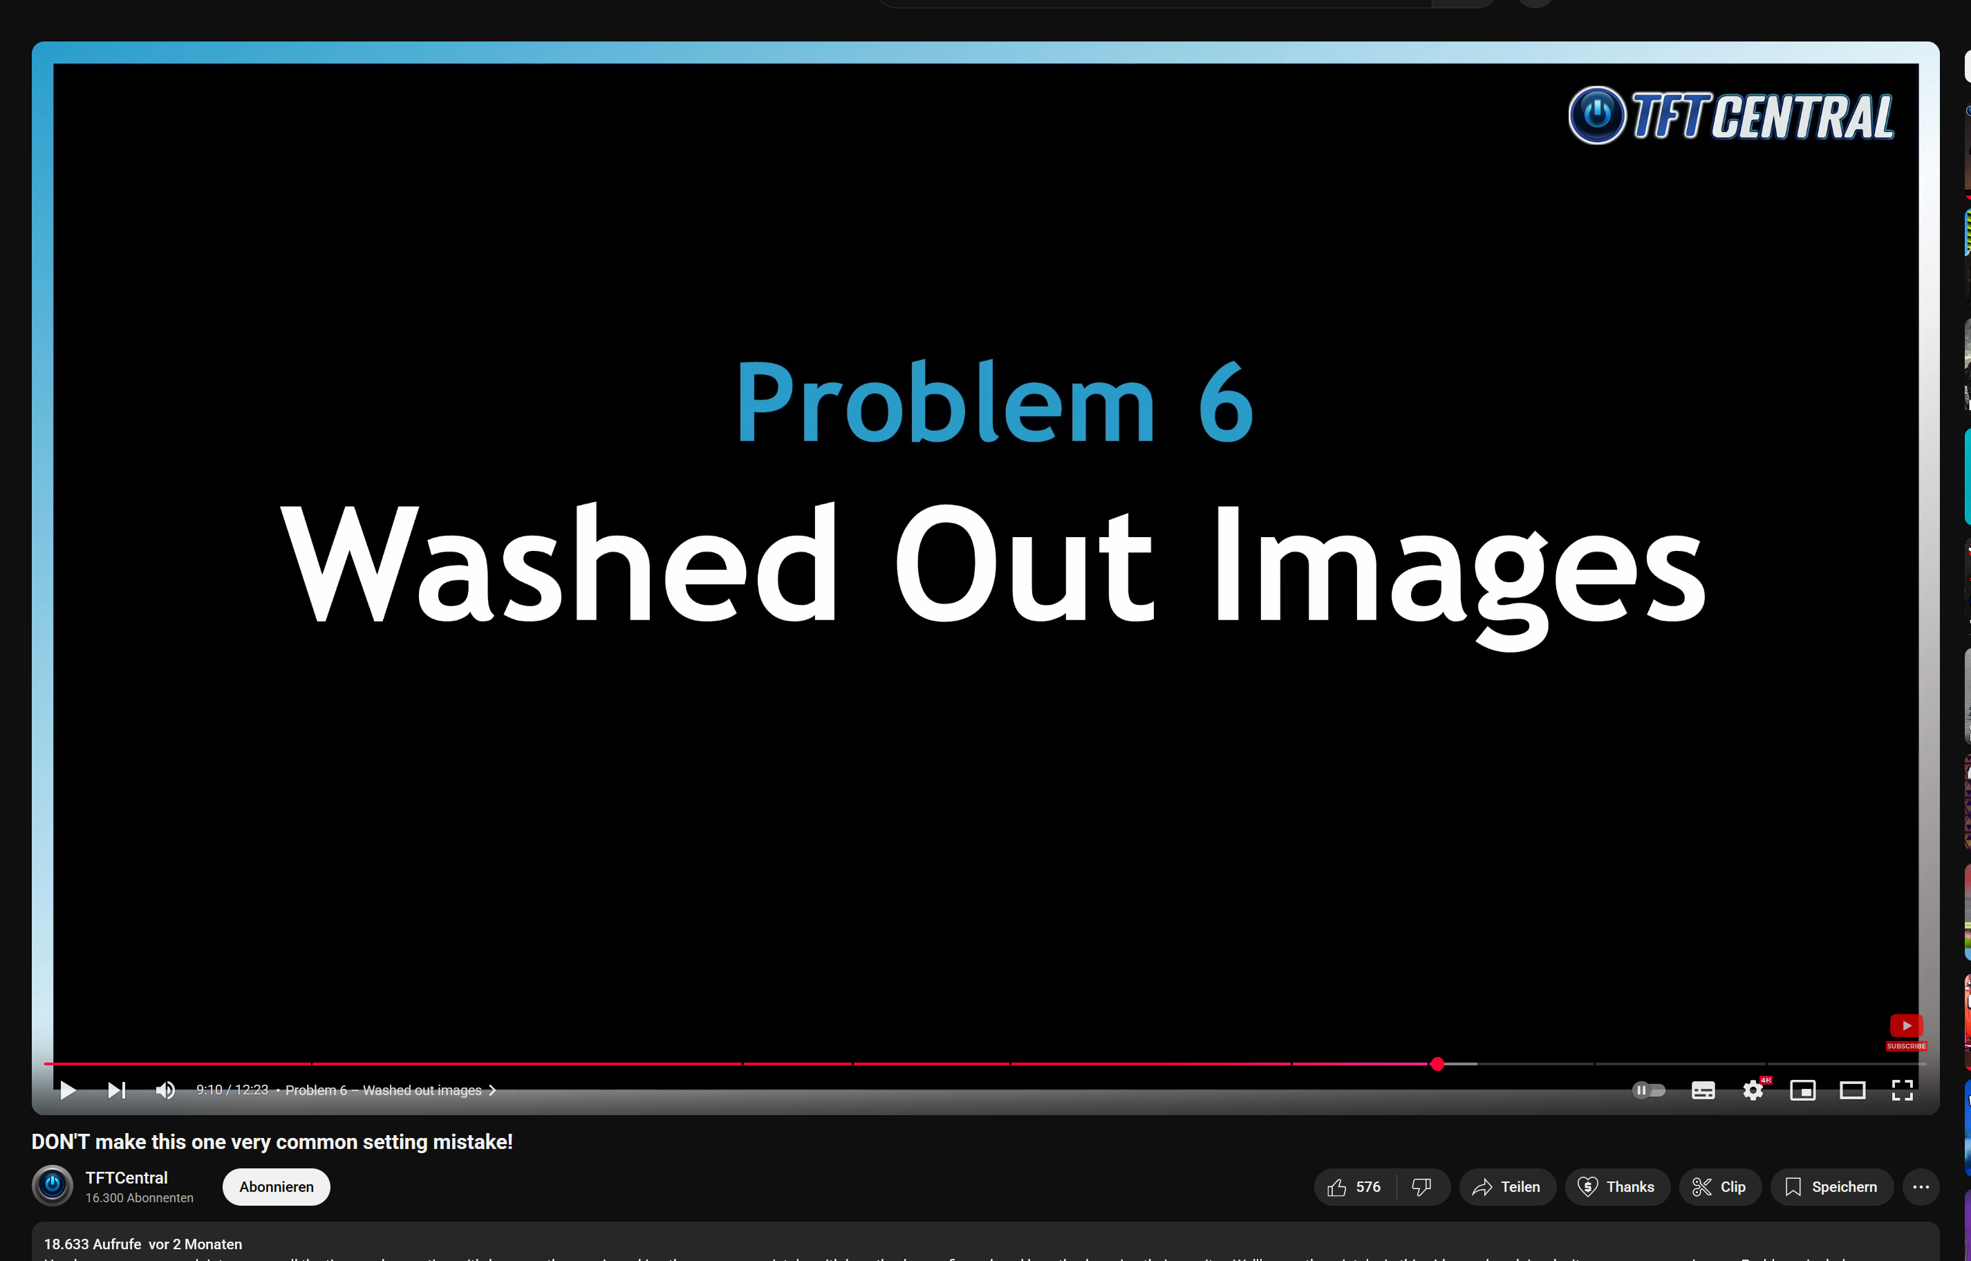Mute the video volume

coord(165,1090)
